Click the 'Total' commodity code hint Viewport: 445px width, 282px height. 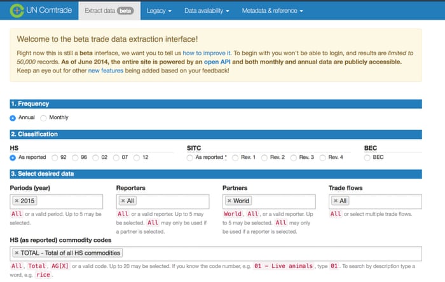tap(37, 266)
